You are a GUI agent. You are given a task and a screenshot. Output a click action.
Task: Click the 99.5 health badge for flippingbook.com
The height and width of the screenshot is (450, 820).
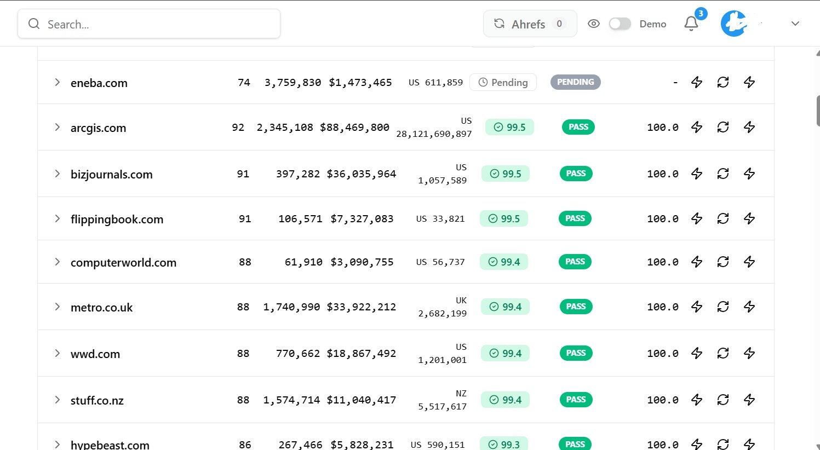[503, 218]
